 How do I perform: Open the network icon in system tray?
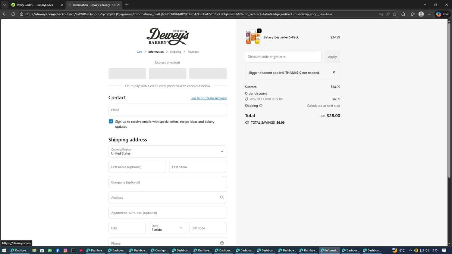(422, 250)
